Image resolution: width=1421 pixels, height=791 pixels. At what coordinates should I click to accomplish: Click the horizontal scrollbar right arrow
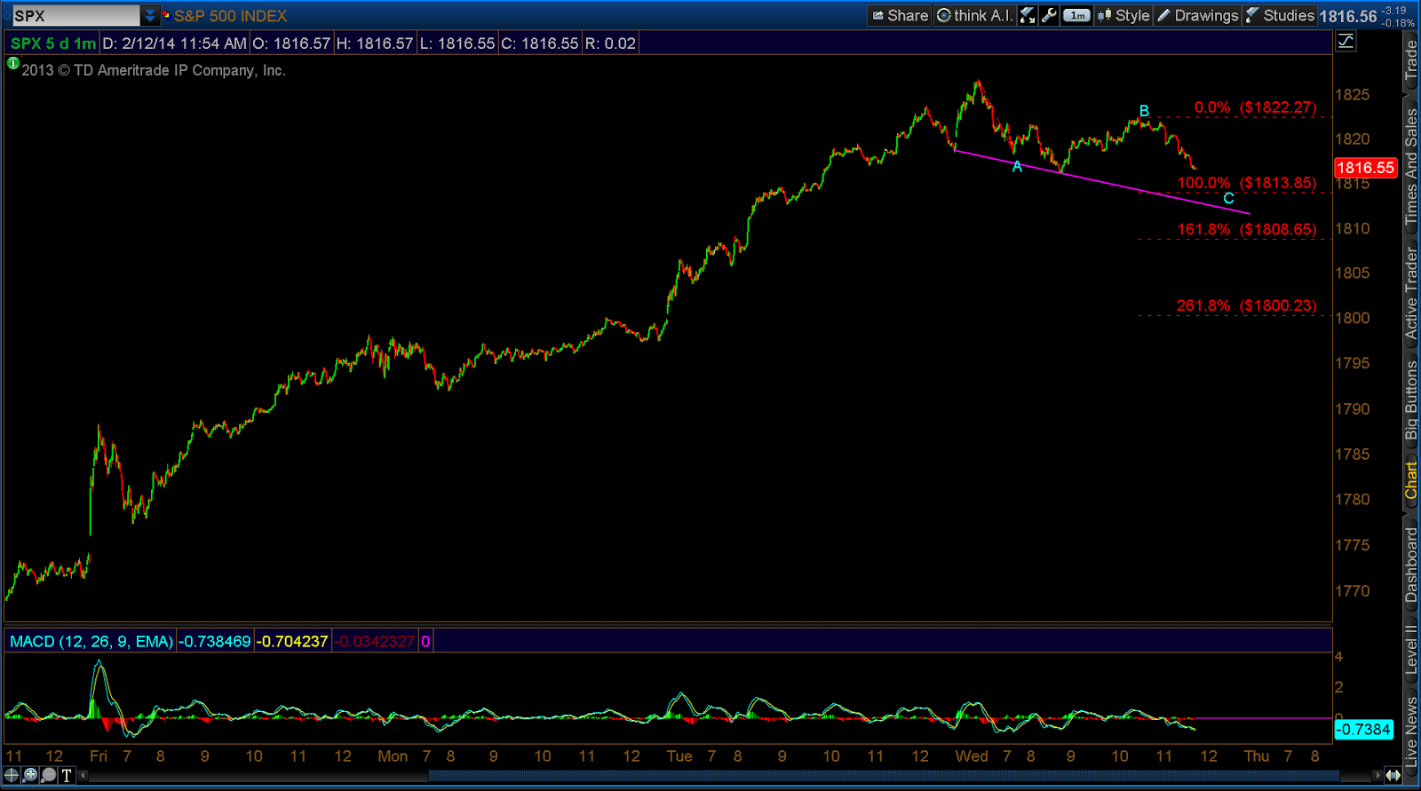tap(1377, 775)
